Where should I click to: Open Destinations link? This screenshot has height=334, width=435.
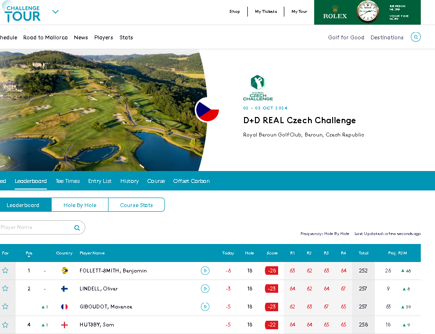[x=387, y=37]
